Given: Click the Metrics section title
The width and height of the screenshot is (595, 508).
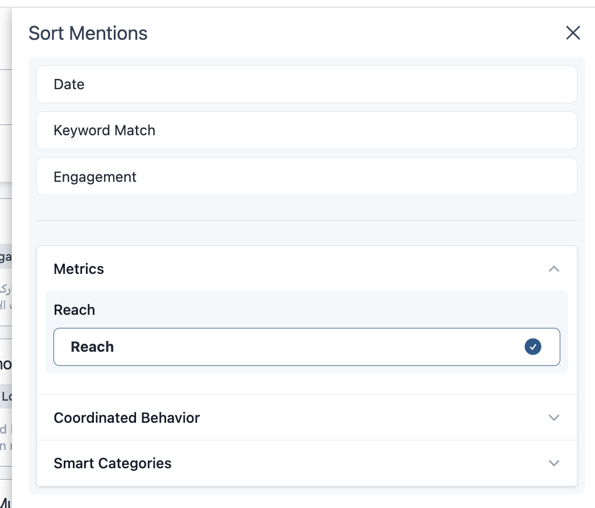Looking at the screenshot, I should [79, 269].
